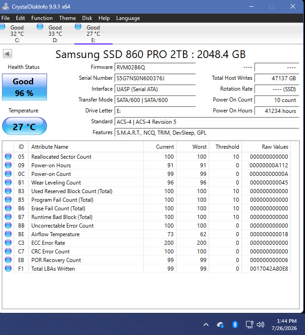
Task: Click the Current column header
Action: 160,147
